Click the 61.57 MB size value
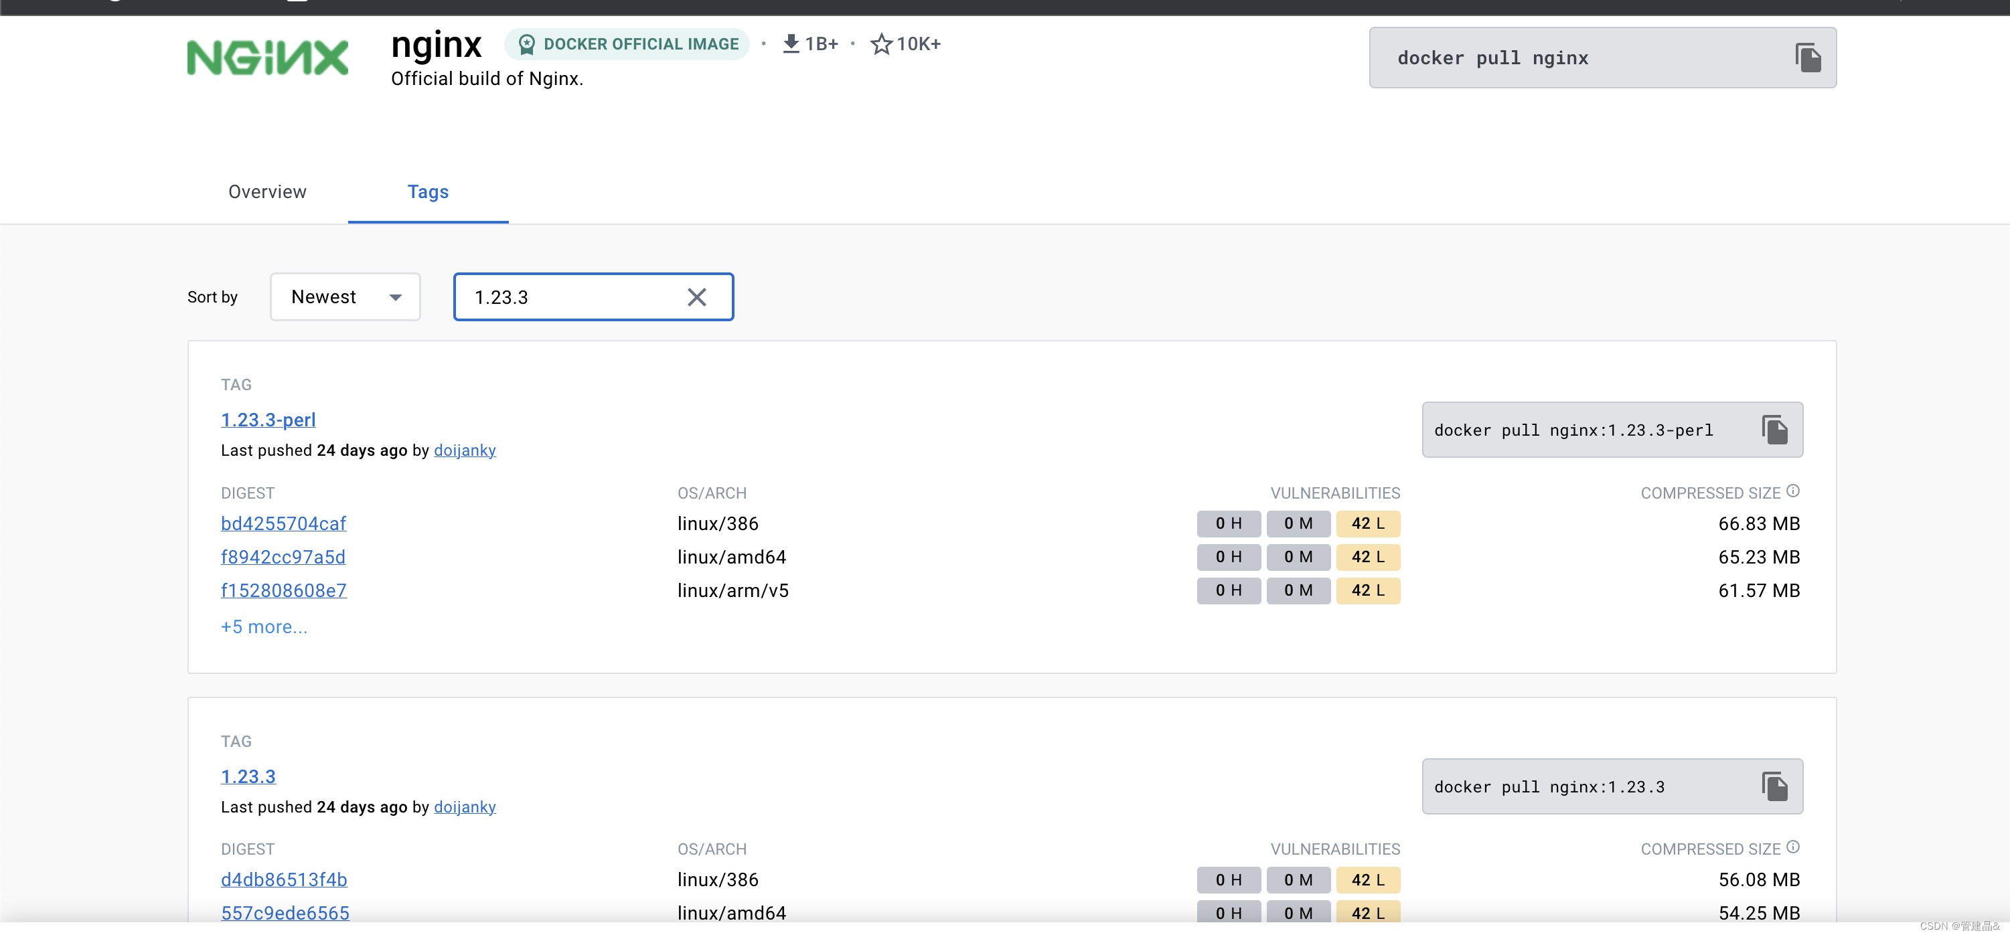This screenshot has width=2010, height=937. [x=1759, y=590]
